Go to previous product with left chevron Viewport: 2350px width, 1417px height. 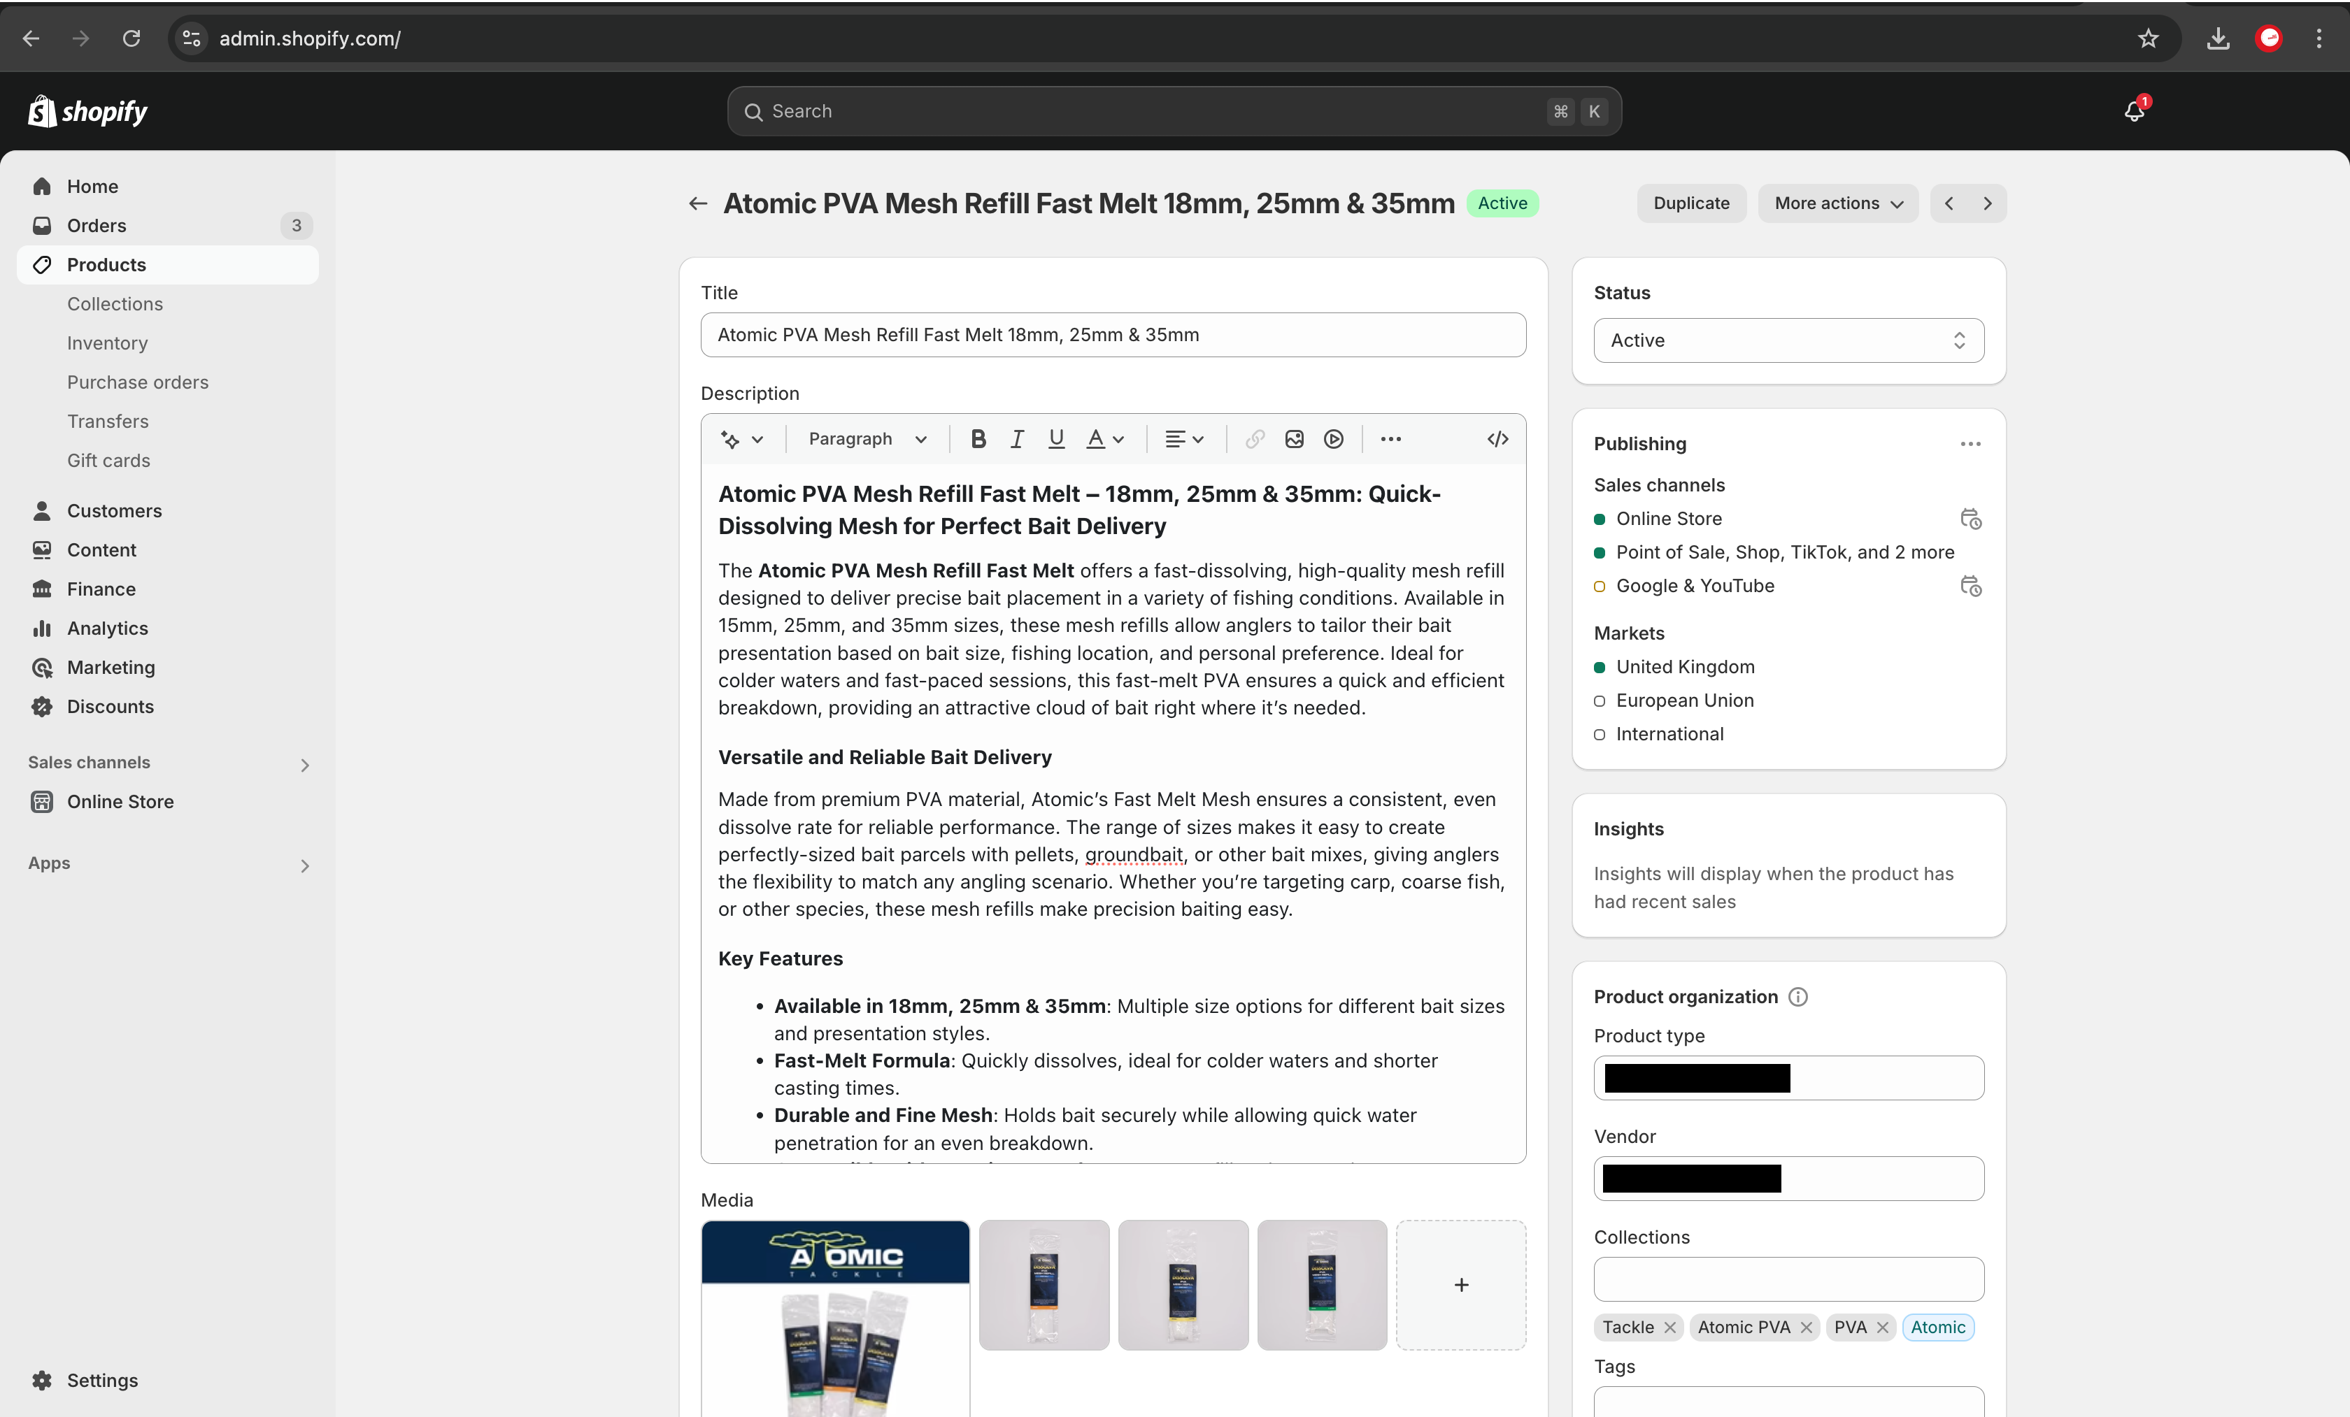[1949, 203]
